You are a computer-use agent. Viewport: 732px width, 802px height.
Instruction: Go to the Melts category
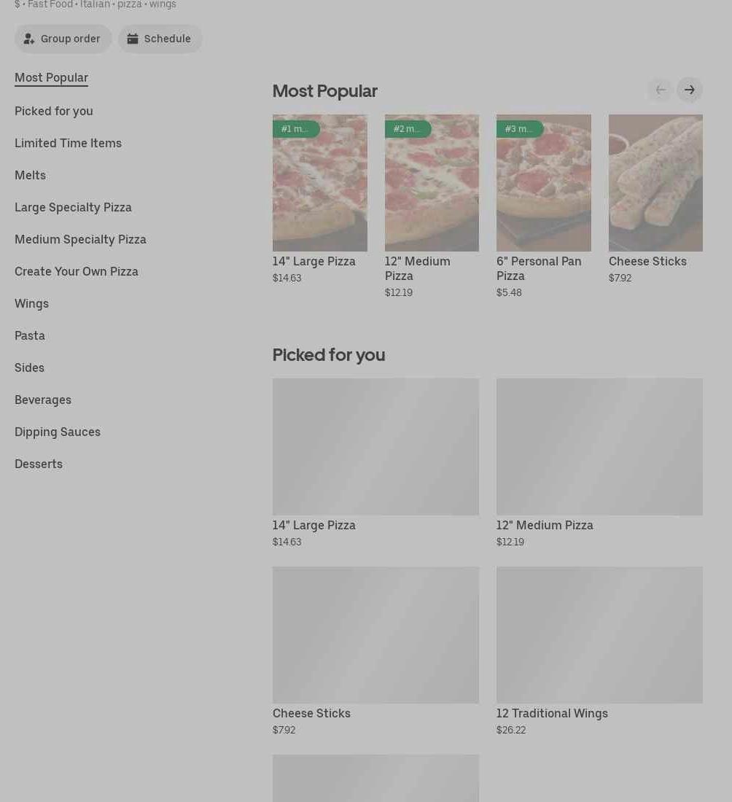(30, 176)
